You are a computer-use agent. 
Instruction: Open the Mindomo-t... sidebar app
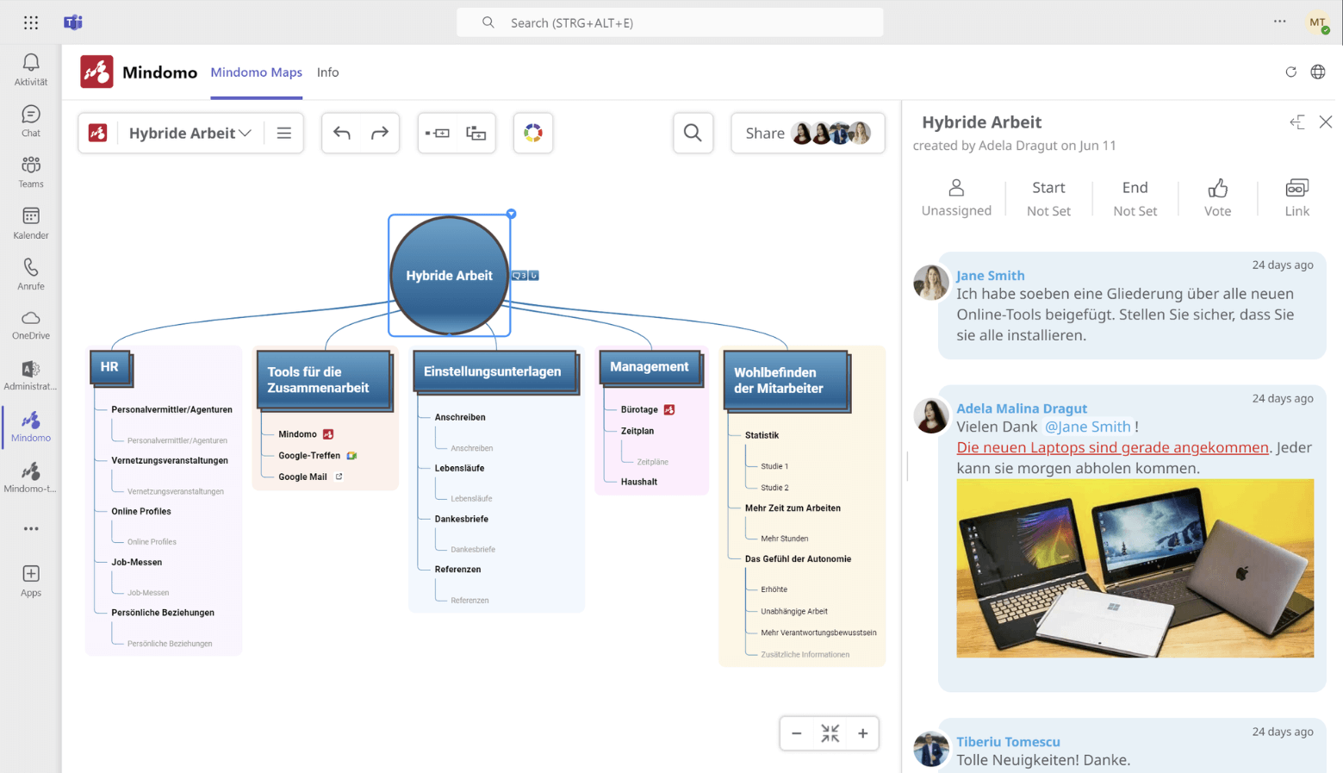(x=31, y=477)
